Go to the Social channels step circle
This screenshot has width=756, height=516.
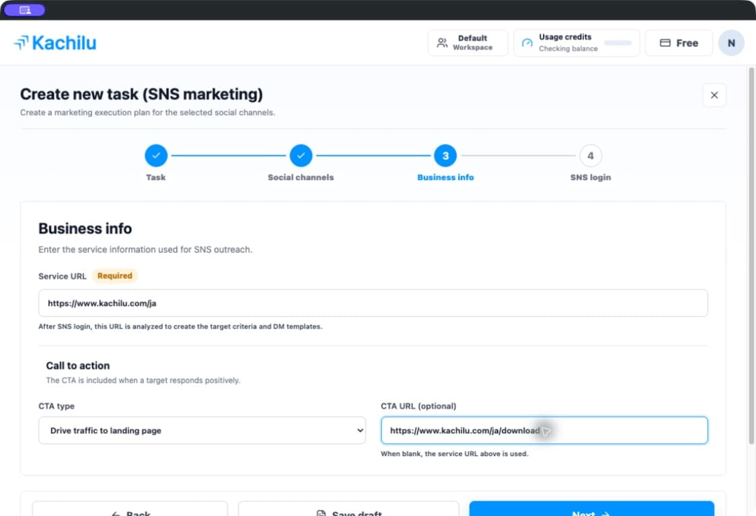301,156
